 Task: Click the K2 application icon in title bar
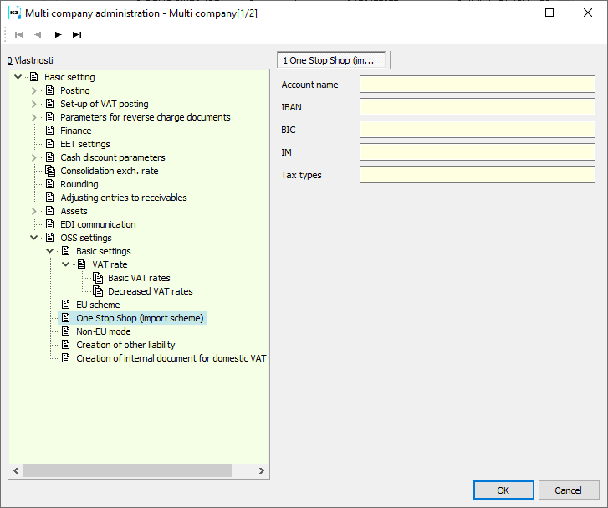[14, 13]
